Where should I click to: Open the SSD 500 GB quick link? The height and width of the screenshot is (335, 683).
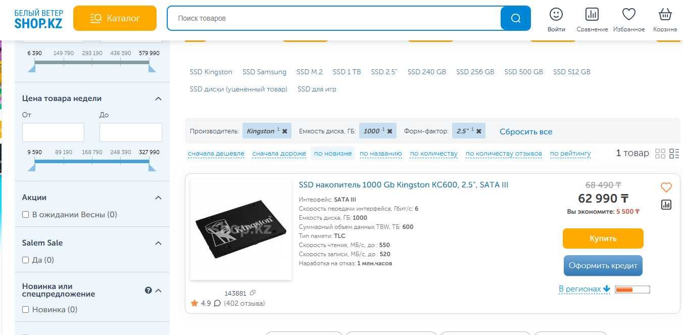coord(524,72)
